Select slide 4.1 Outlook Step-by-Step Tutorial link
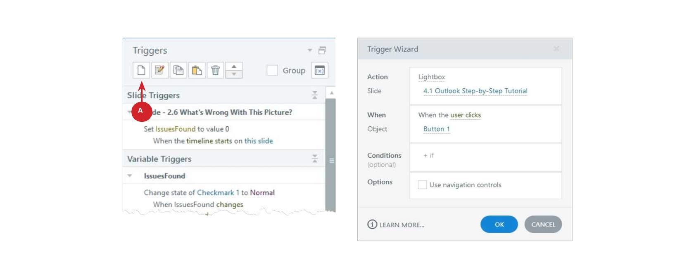 pyautogui.click(x=475, y=91)
